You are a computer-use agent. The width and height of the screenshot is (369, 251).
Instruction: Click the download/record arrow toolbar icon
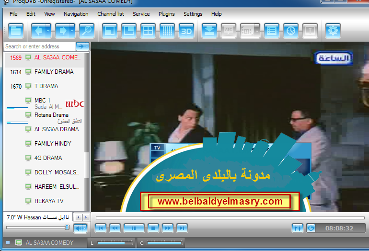[x=209, y=31]
